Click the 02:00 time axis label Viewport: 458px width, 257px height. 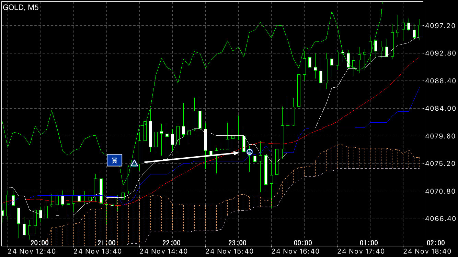[x=435, y=243]
